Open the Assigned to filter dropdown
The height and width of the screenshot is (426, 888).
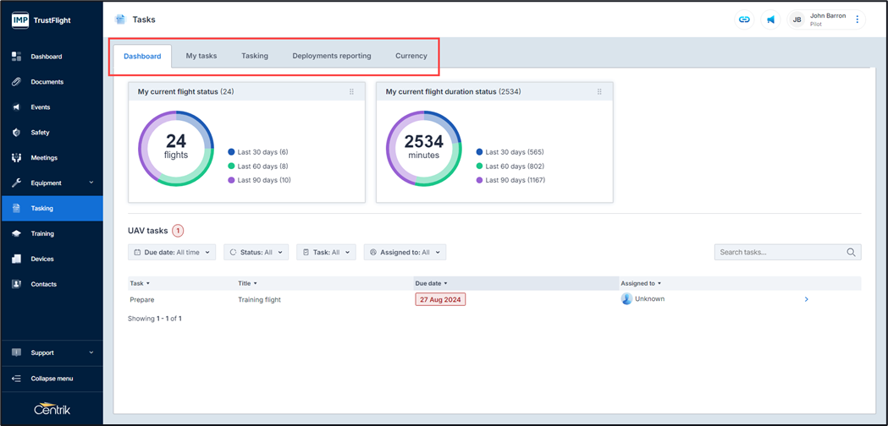405,252
